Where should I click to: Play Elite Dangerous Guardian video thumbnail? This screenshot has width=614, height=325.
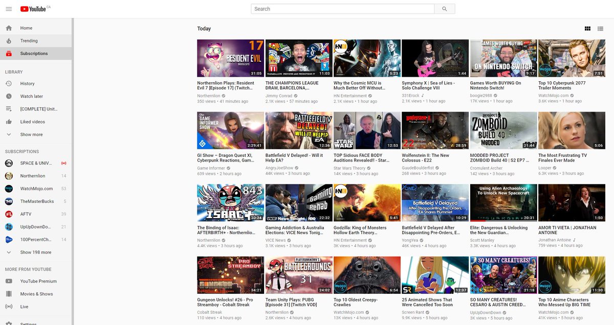[503, 203]
